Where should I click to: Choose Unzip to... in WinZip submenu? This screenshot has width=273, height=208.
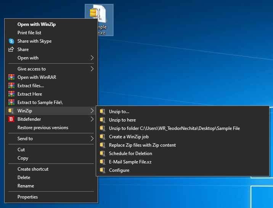[119, 112]
